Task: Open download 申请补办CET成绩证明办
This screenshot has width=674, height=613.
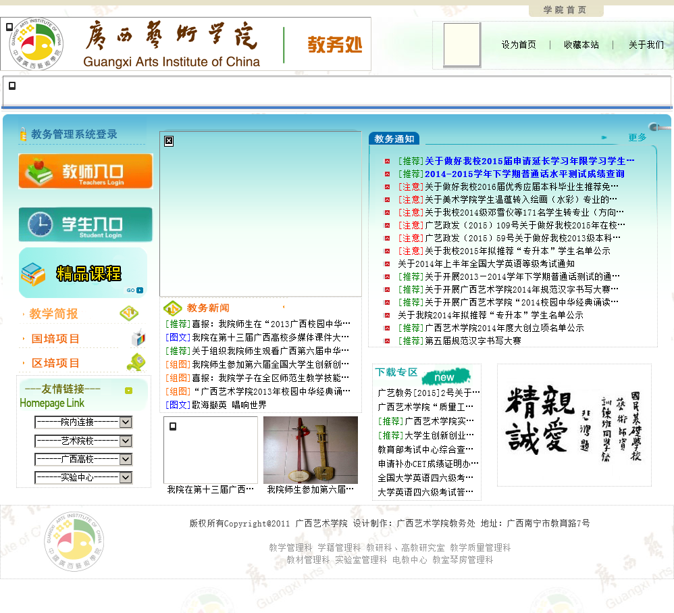Action: point(428,464)
